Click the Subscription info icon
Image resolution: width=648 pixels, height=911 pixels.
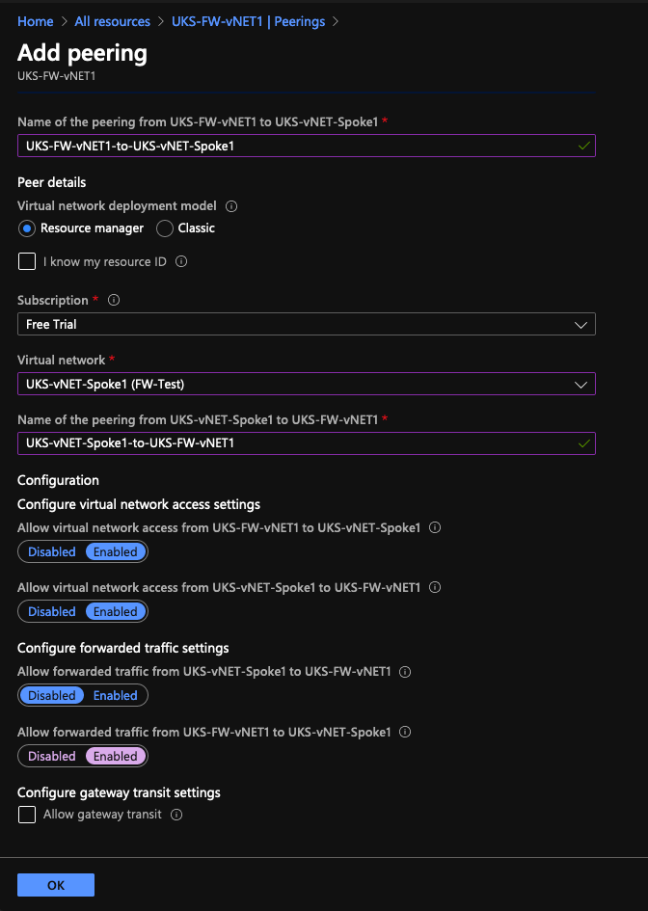[x=114, y=300]
